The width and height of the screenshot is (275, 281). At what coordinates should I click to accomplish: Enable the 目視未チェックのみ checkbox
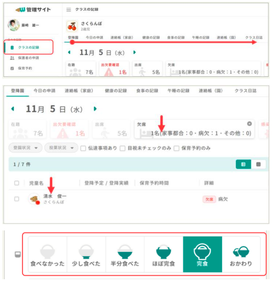(x=123, y=148)
